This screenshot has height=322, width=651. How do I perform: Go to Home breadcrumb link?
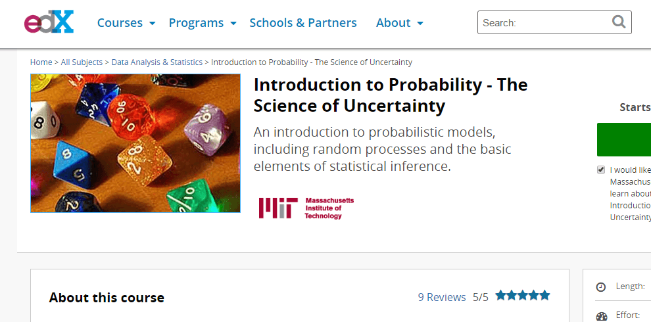[x=41, y=62]
